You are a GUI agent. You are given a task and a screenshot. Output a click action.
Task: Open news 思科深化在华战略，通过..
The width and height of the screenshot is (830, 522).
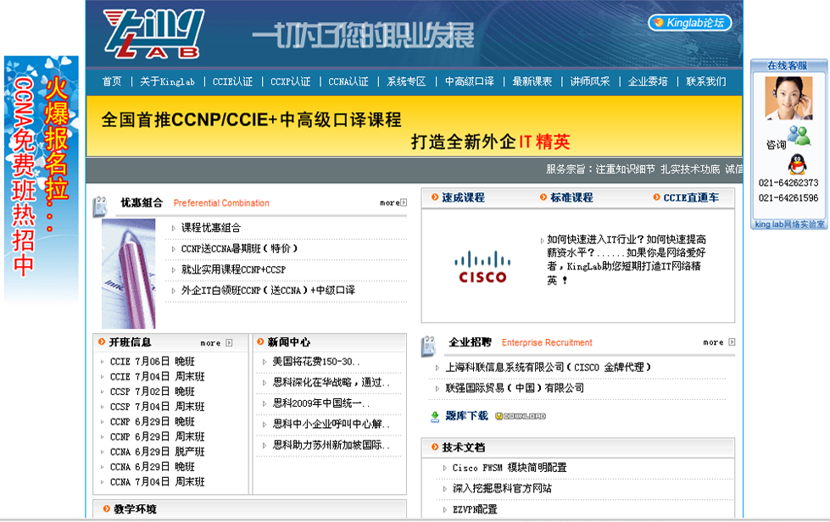331,382
